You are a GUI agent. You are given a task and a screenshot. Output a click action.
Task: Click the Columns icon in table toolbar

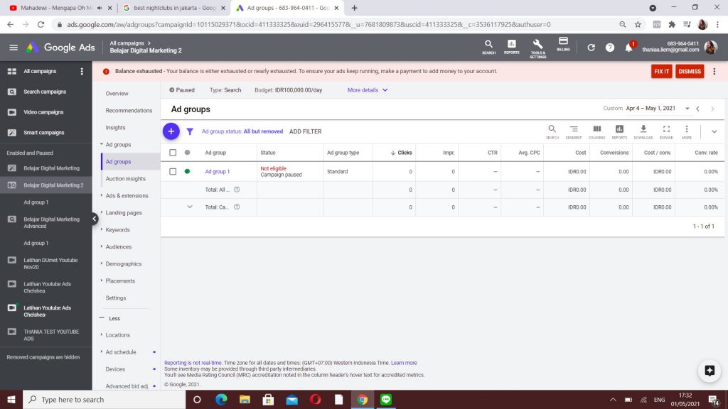tap(596, 131)
